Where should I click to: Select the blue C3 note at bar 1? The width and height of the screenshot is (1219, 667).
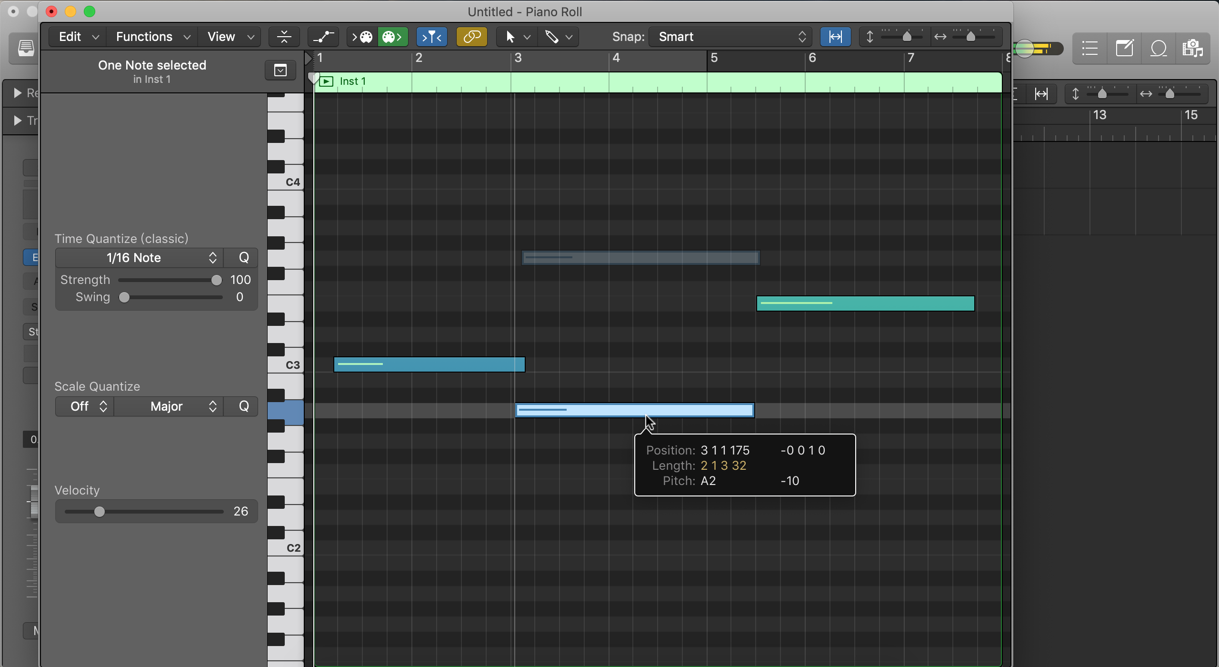pyautogui.click(x=429, y=364)
